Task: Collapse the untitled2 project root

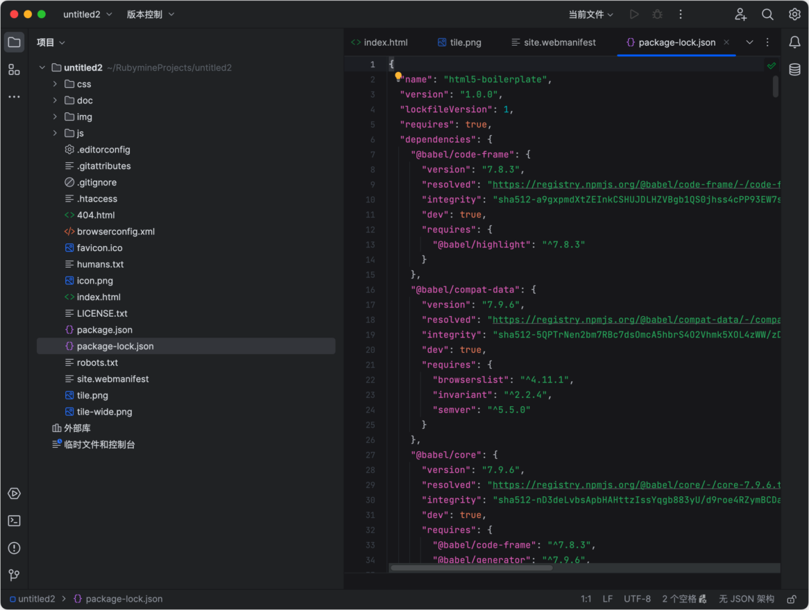Action: pyautogui.click(x=42, y=67)
